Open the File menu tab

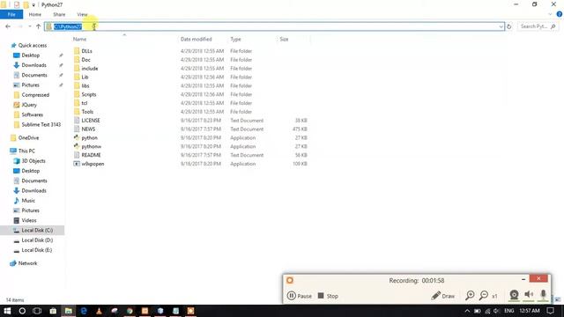coord(11,14)
